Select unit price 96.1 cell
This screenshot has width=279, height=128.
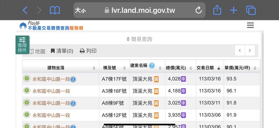[x=231, y=91]
